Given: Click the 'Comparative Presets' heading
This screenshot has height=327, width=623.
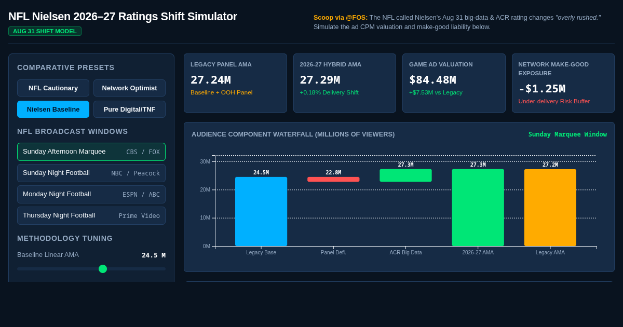Looking at the screenshot, I should (x=66, y=67).
